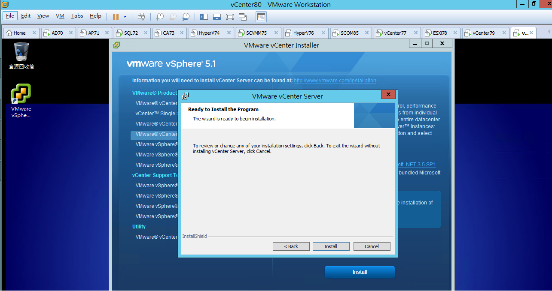Click the Revert to Snapshot toolbar icon
The width and height of the screenshot is (552, 291).
(173, 17)
